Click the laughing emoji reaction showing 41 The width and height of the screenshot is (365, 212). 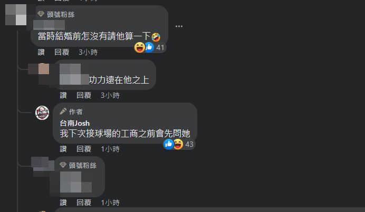click(x=140, y=47)
